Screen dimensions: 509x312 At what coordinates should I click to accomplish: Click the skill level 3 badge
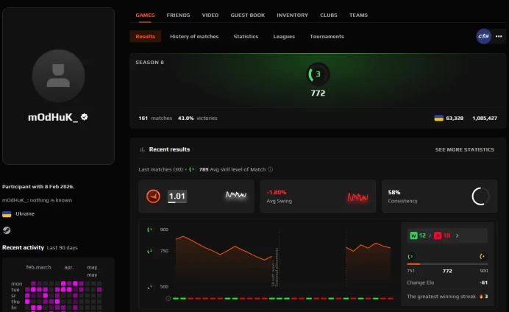coord(318,74)
